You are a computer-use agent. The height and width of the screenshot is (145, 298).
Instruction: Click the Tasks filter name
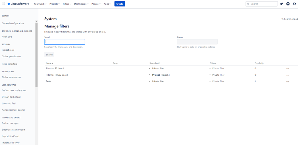(48, 81)
